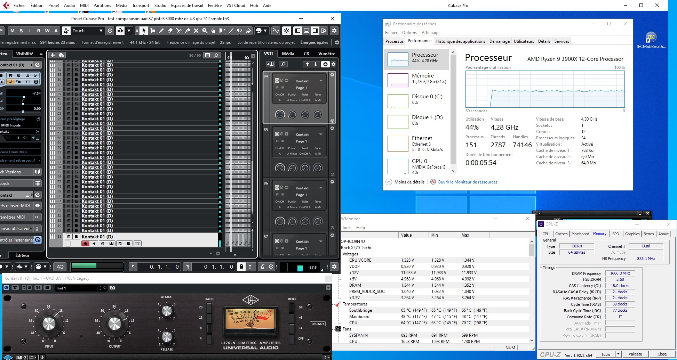Select the Glue tool
Image resolution: width=677 pixels, height=360 pixels.
point(188,31)
